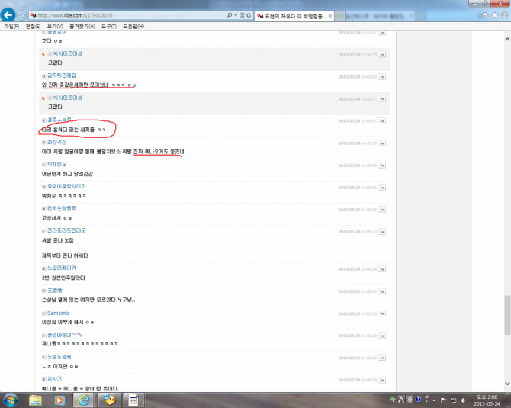Toggle the compatibility view icon
The image size is (511, 408).
[x=242, y=15]
